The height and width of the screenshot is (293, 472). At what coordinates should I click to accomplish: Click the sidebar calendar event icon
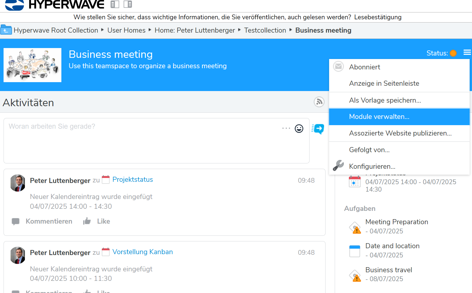point(355,181)
